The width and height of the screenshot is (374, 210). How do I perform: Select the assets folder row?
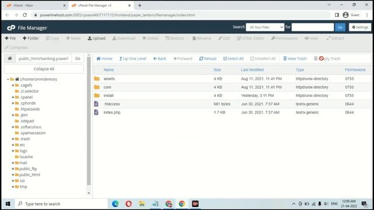coord(232,79)
